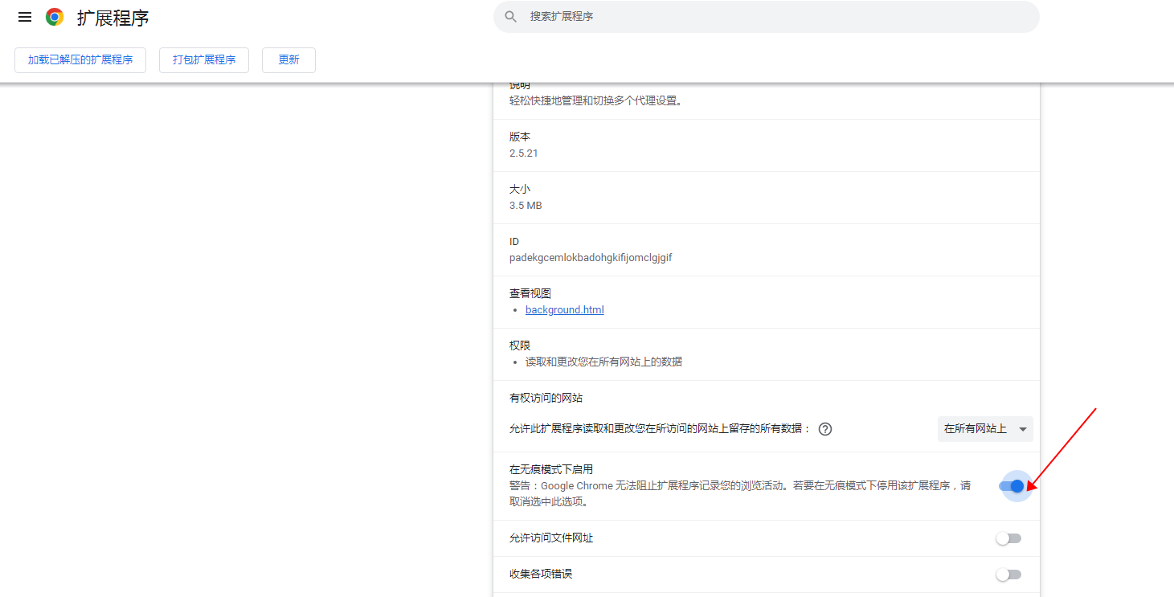The height and width of the screenshot is (597, 1174).
Task: Click the 扩展程序 page title
Action: click(112, 18)
